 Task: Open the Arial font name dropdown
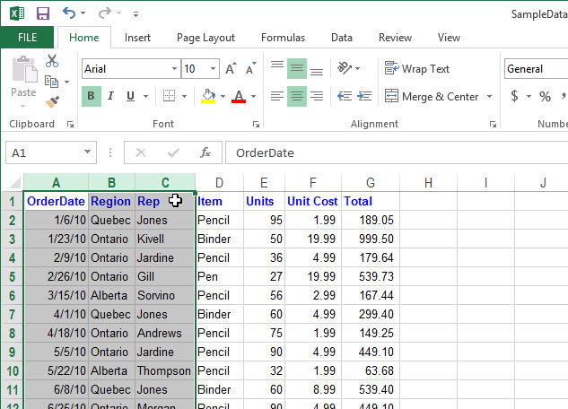pyautogui.click(x=174, y=69)
